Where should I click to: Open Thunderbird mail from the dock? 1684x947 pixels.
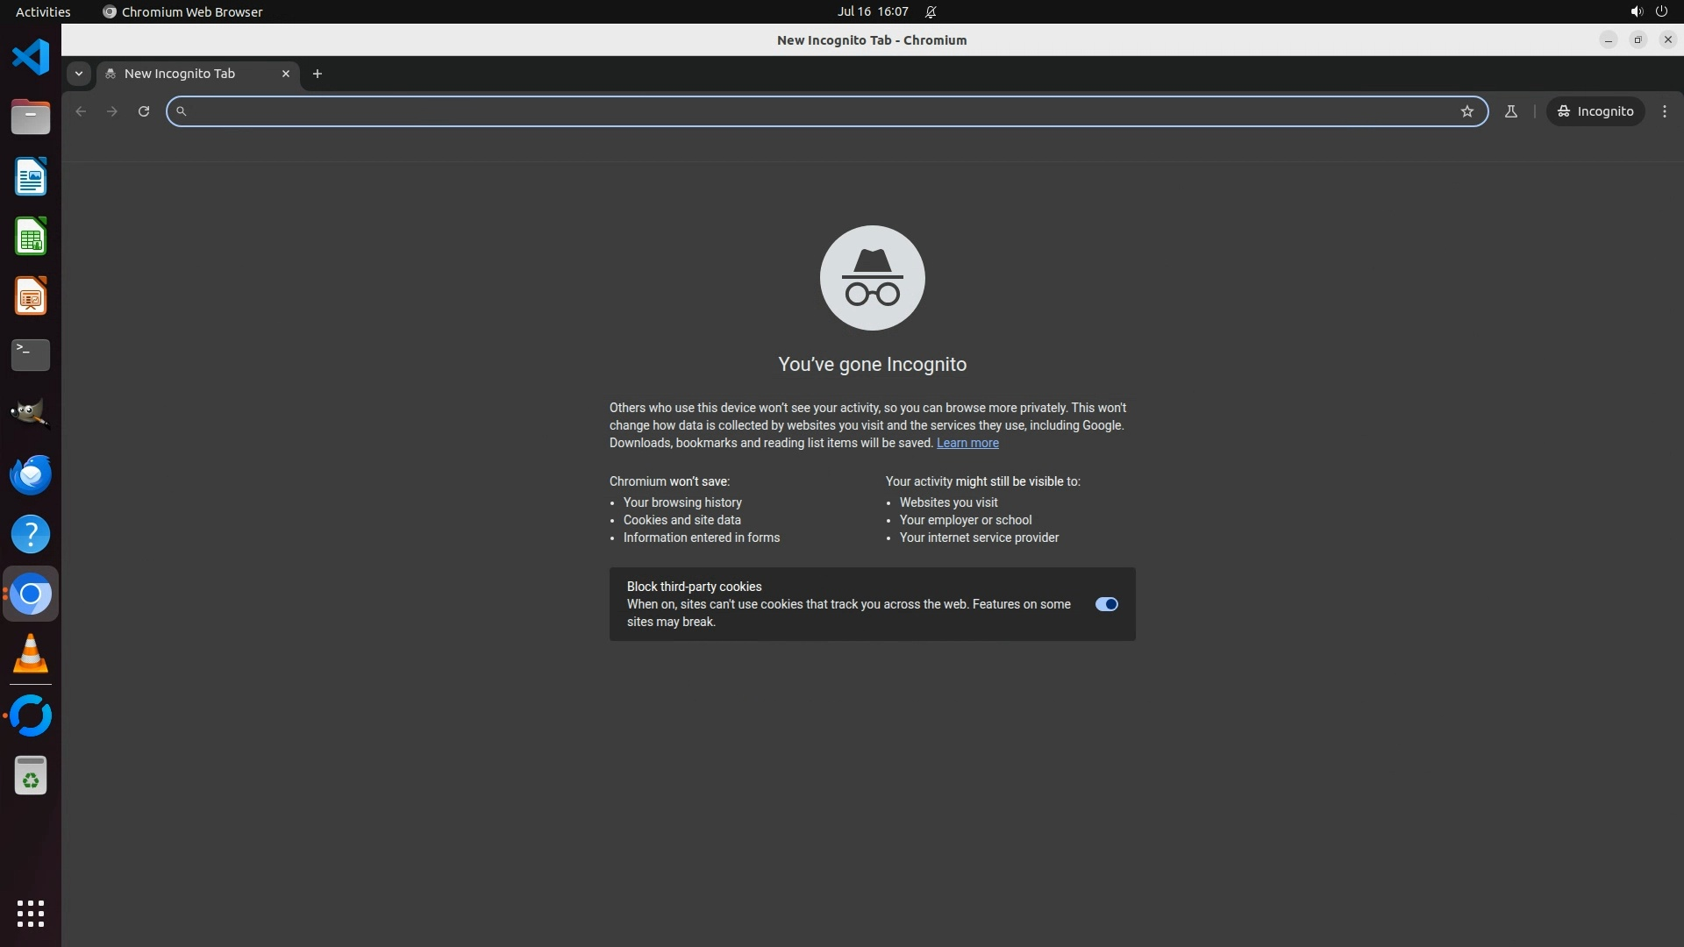(x=31, y=474)
